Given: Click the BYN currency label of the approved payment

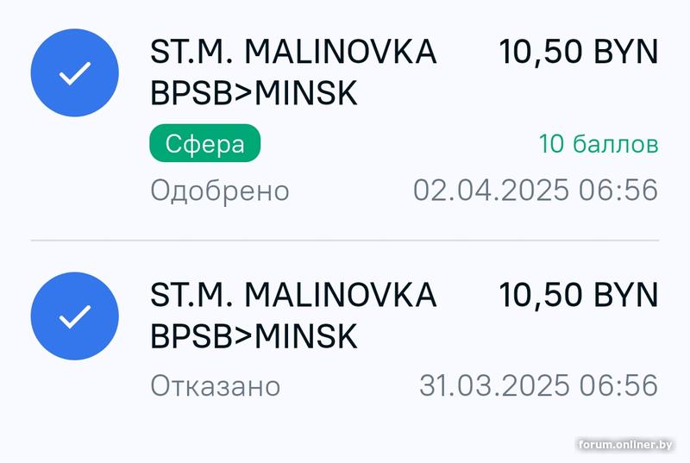Looking at the screenshot, I should point(623,53).
